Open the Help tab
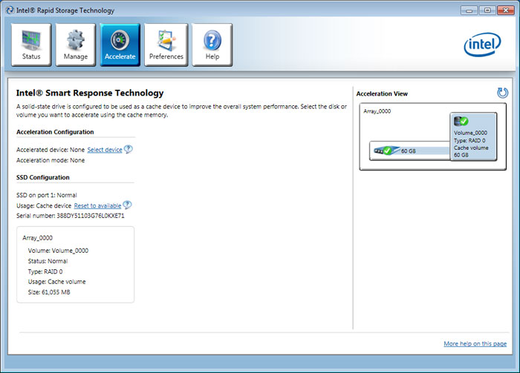 tap(212, 44)
